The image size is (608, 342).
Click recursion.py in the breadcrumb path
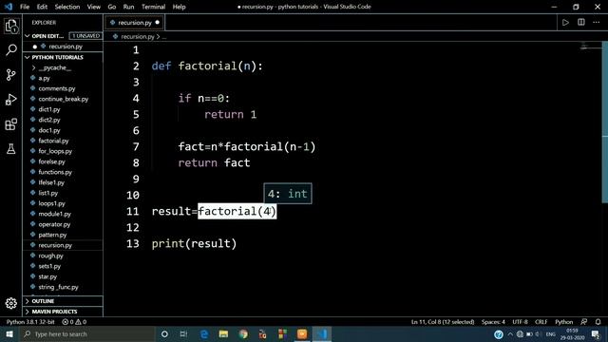pyautogui.click(x=137, y=36)
